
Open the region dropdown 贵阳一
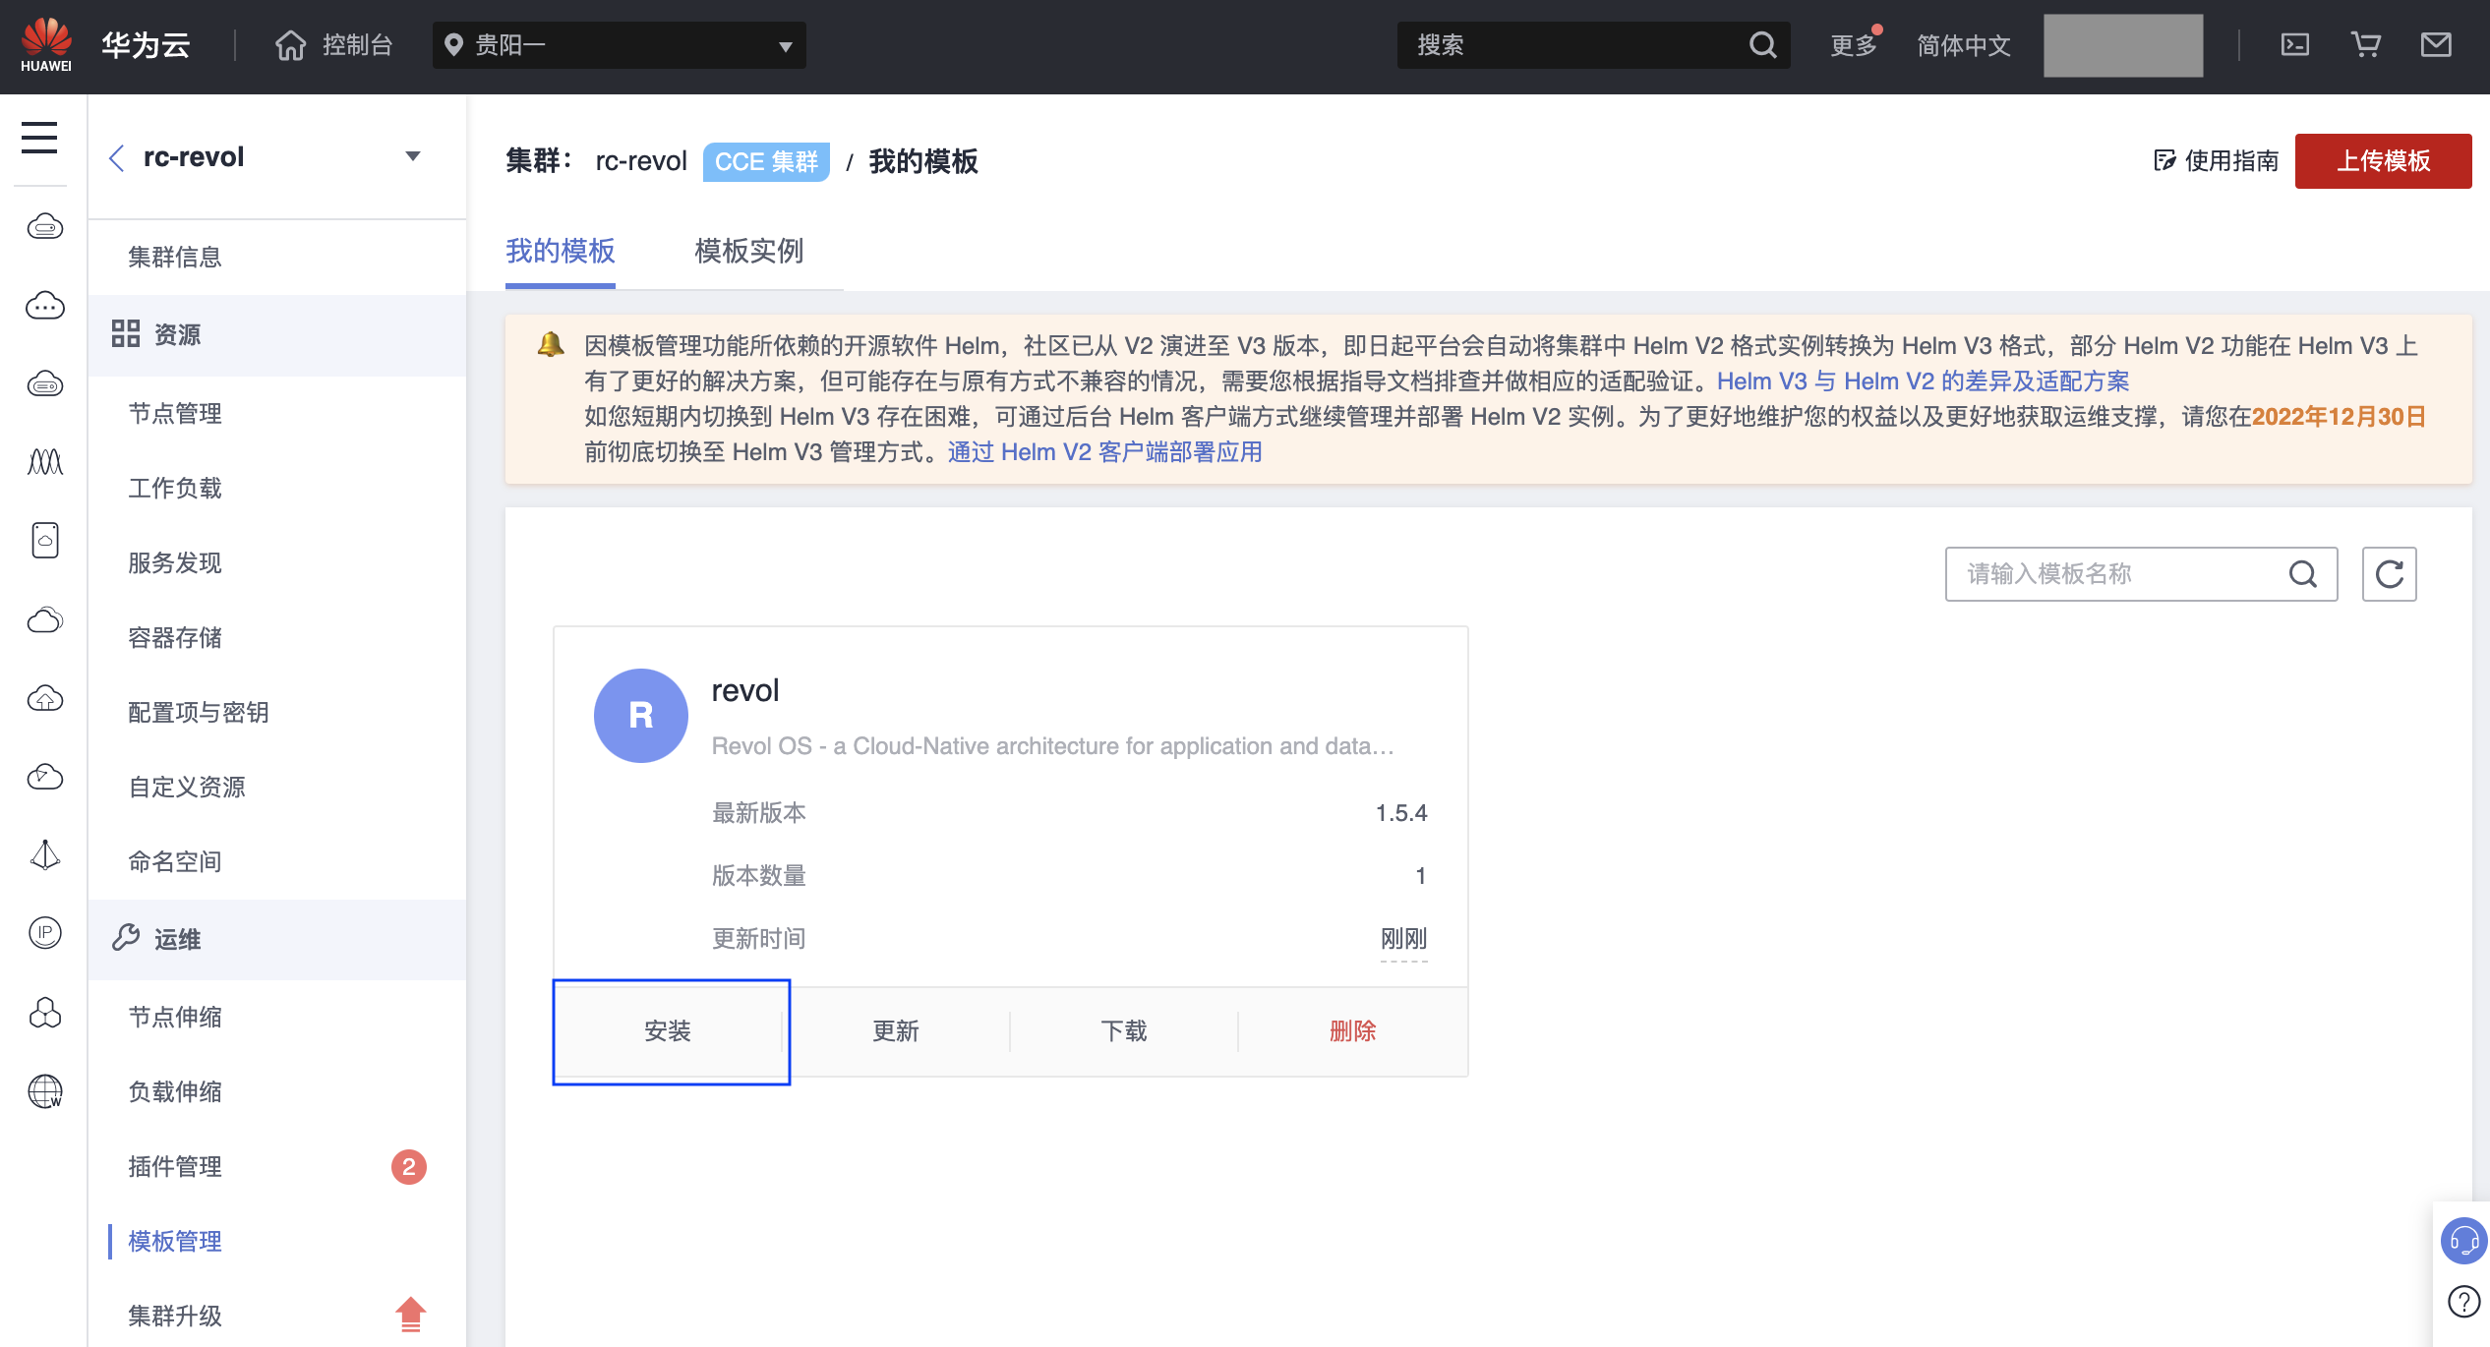(620, 45)
